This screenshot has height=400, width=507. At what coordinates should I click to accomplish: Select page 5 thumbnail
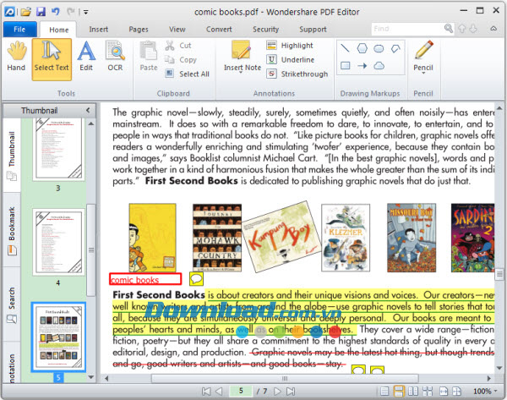[x=58, y=337]
